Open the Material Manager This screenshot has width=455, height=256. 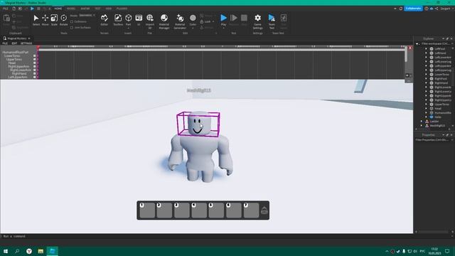point(164,21)
